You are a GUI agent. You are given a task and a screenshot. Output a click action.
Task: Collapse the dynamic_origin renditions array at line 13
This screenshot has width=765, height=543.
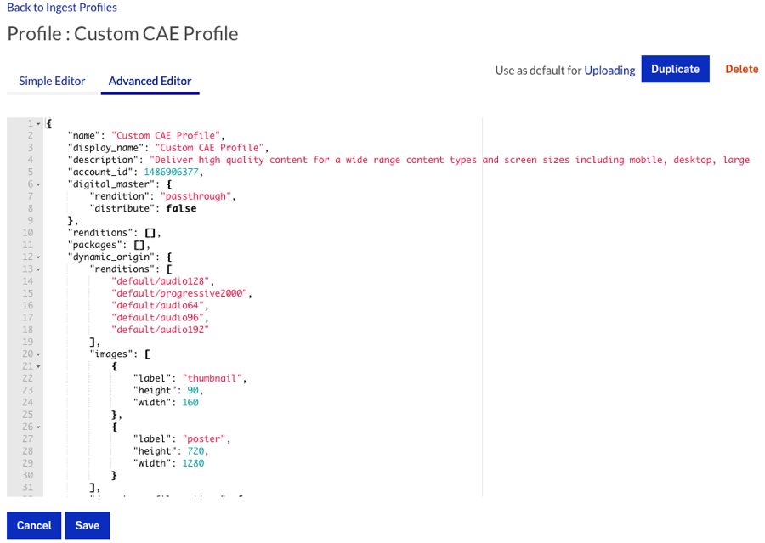38,269
